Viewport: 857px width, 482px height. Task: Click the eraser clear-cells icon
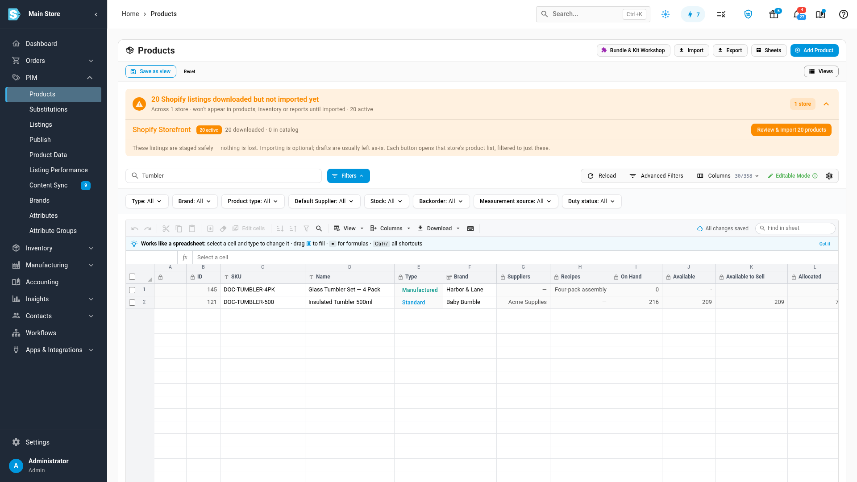pos(223,229)
